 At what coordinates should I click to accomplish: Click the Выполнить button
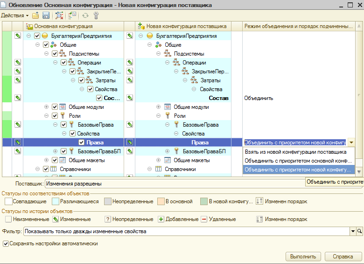(303, 257)
